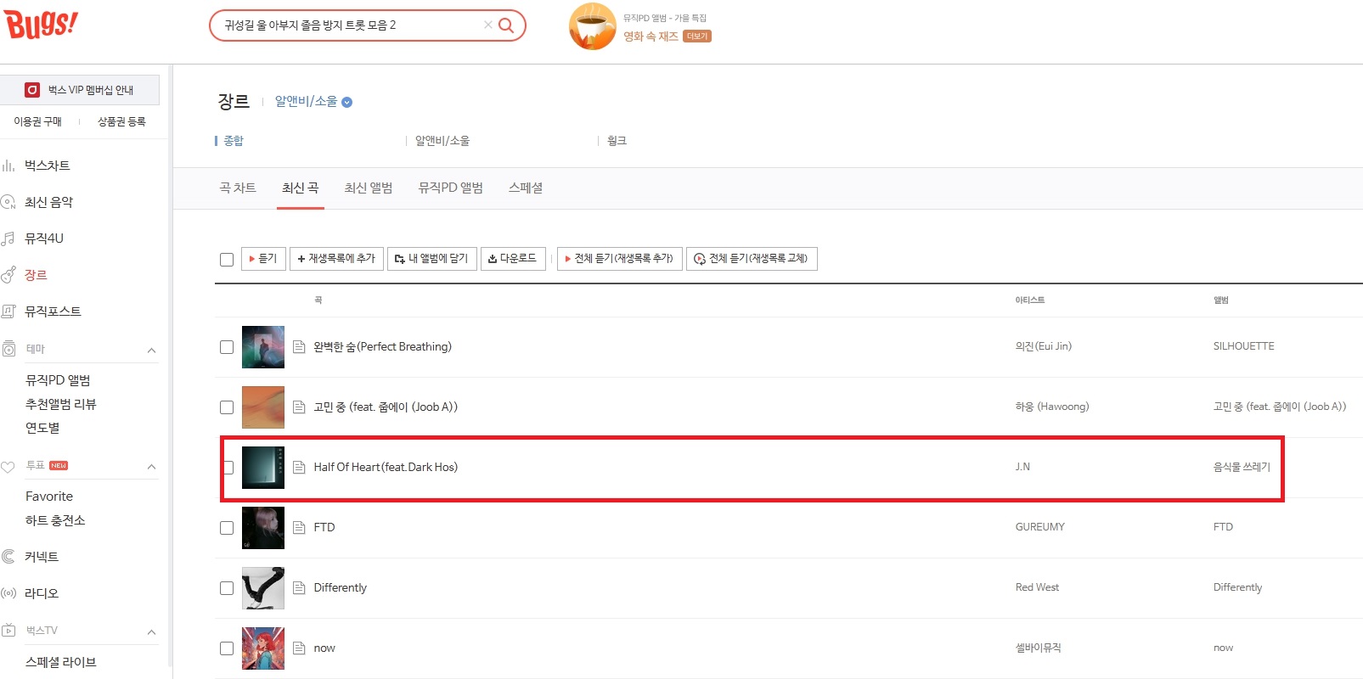
Task: Collapse the 벅스TV section chevron
Action: 152,631
